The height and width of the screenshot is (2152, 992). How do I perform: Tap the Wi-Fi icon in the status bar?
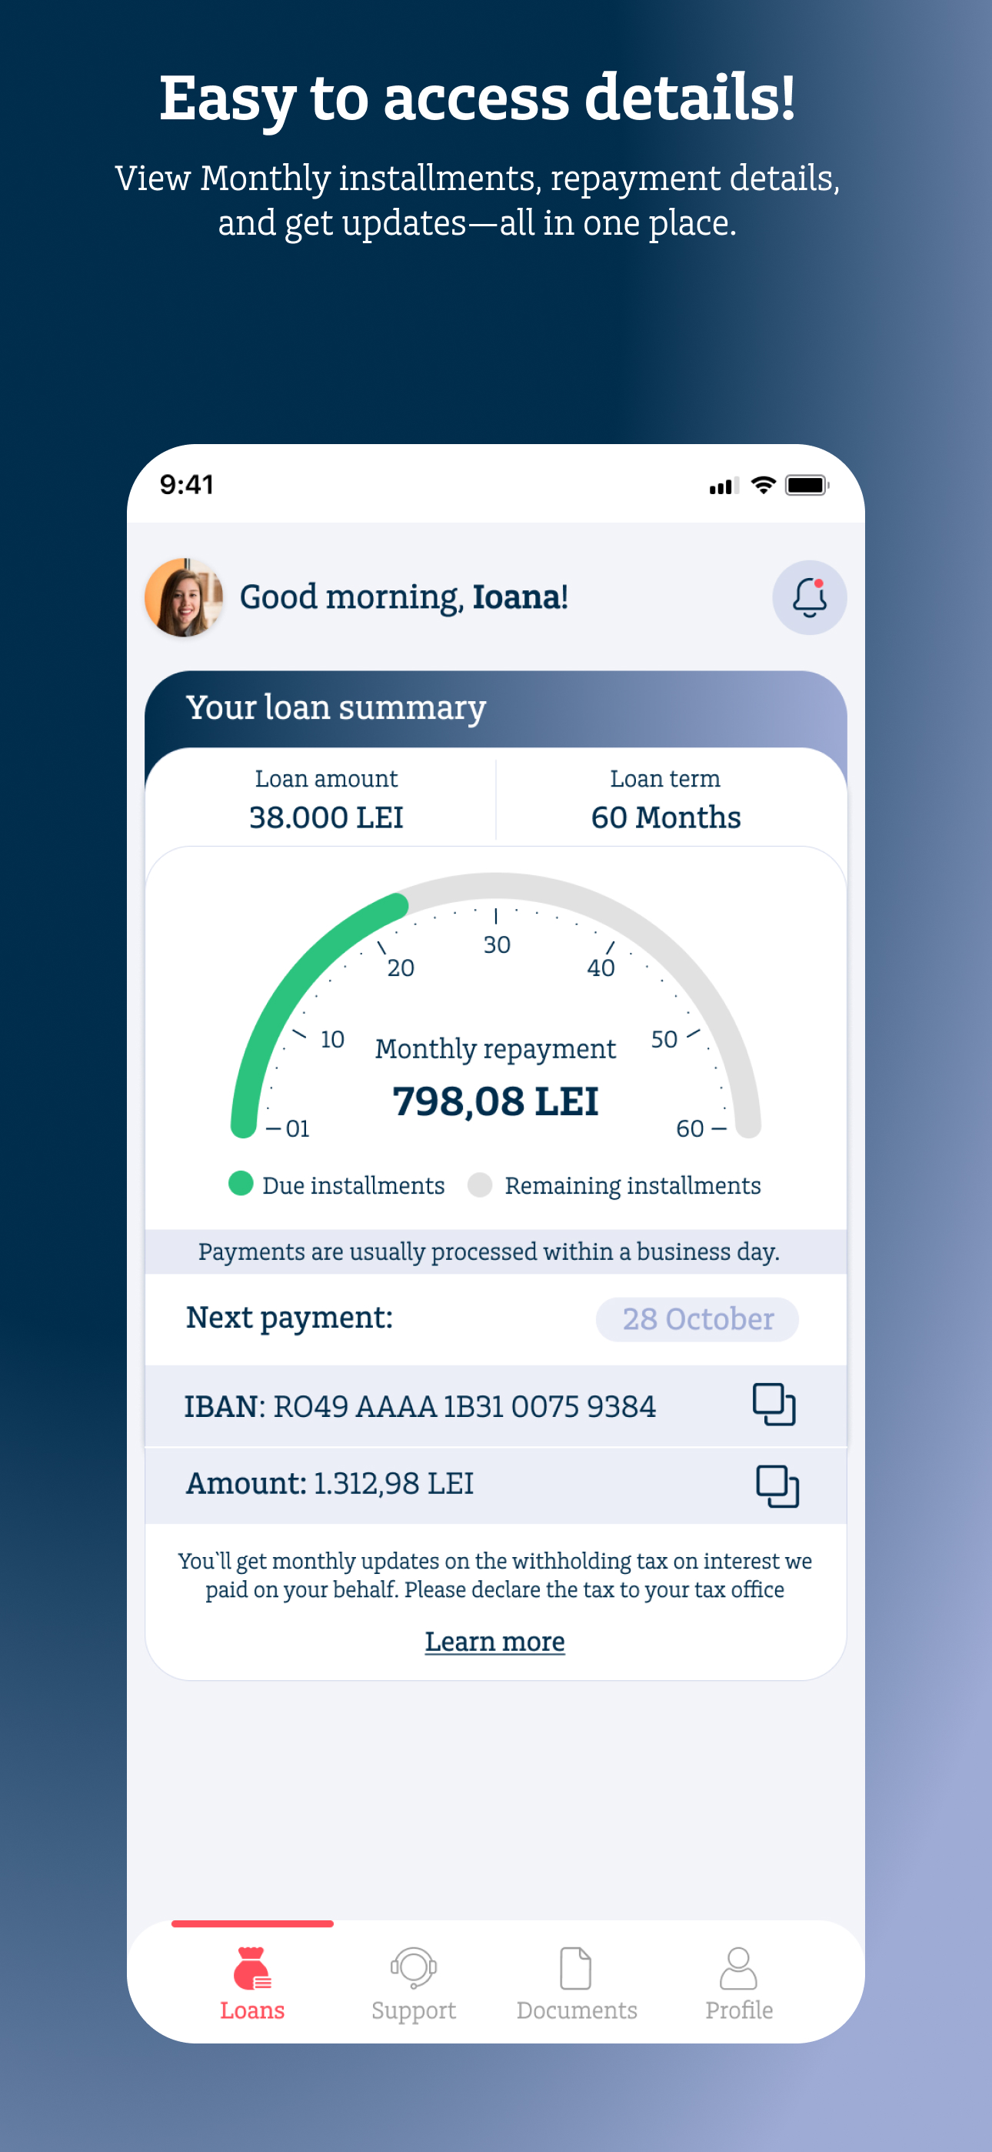coord(763,486)
